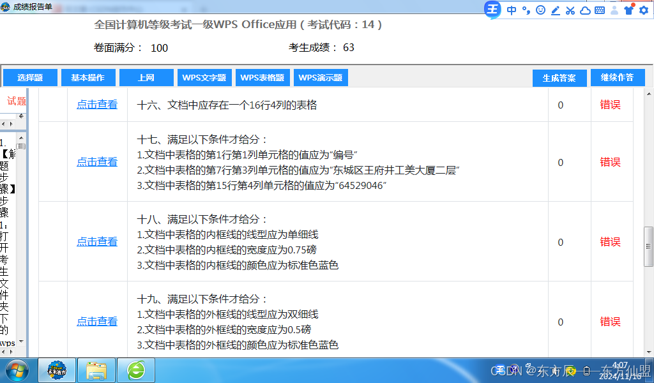Click the left panel scroll-up arrow

(21, 137)
